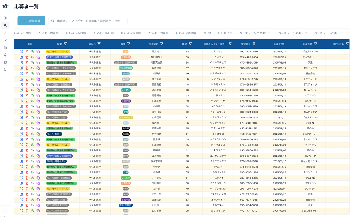Switch to the ベリキュール北エリア tab
Image resolution: width=352 pixels, height=217 pixels.
[x=218, y=33]
